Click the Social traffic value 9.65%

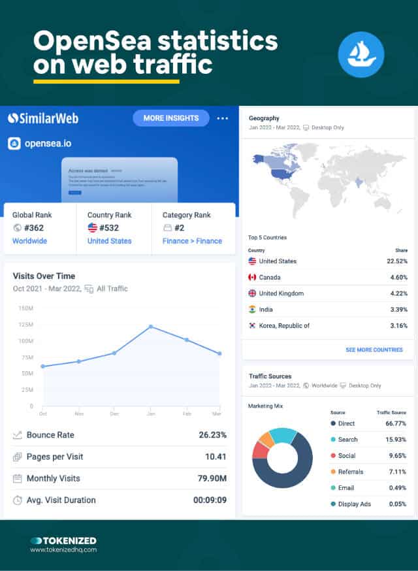point(398,455)
